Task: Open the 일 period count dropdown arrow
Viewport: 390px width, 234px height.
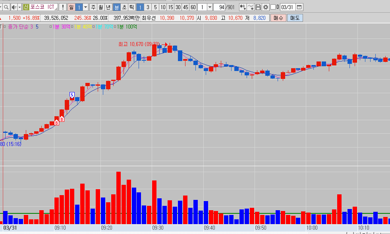Action: click(x=85, y=7)
